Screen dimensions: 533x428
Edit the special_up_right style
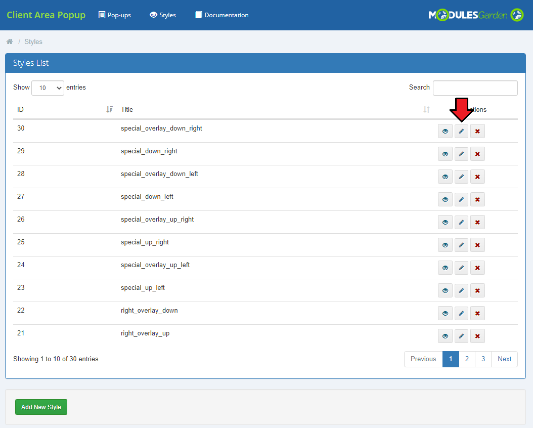(461, 245)
